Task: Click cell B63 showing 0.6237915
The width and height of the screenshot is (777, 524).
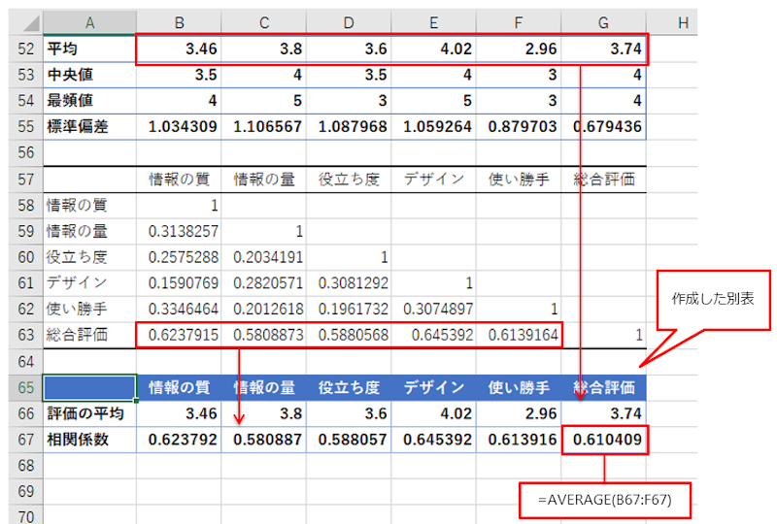Action: (x=180, y=335)
